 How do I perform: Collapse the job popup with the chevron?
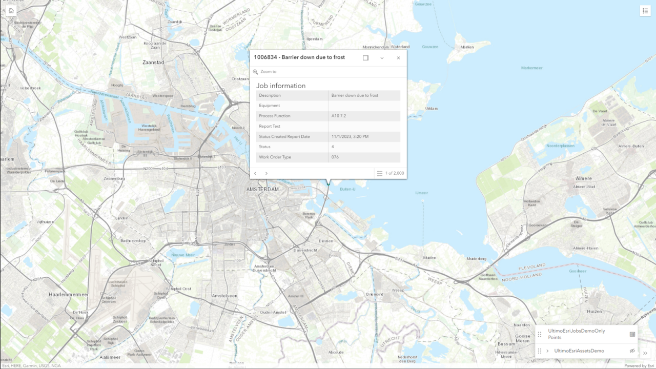(x=382, y=58)
